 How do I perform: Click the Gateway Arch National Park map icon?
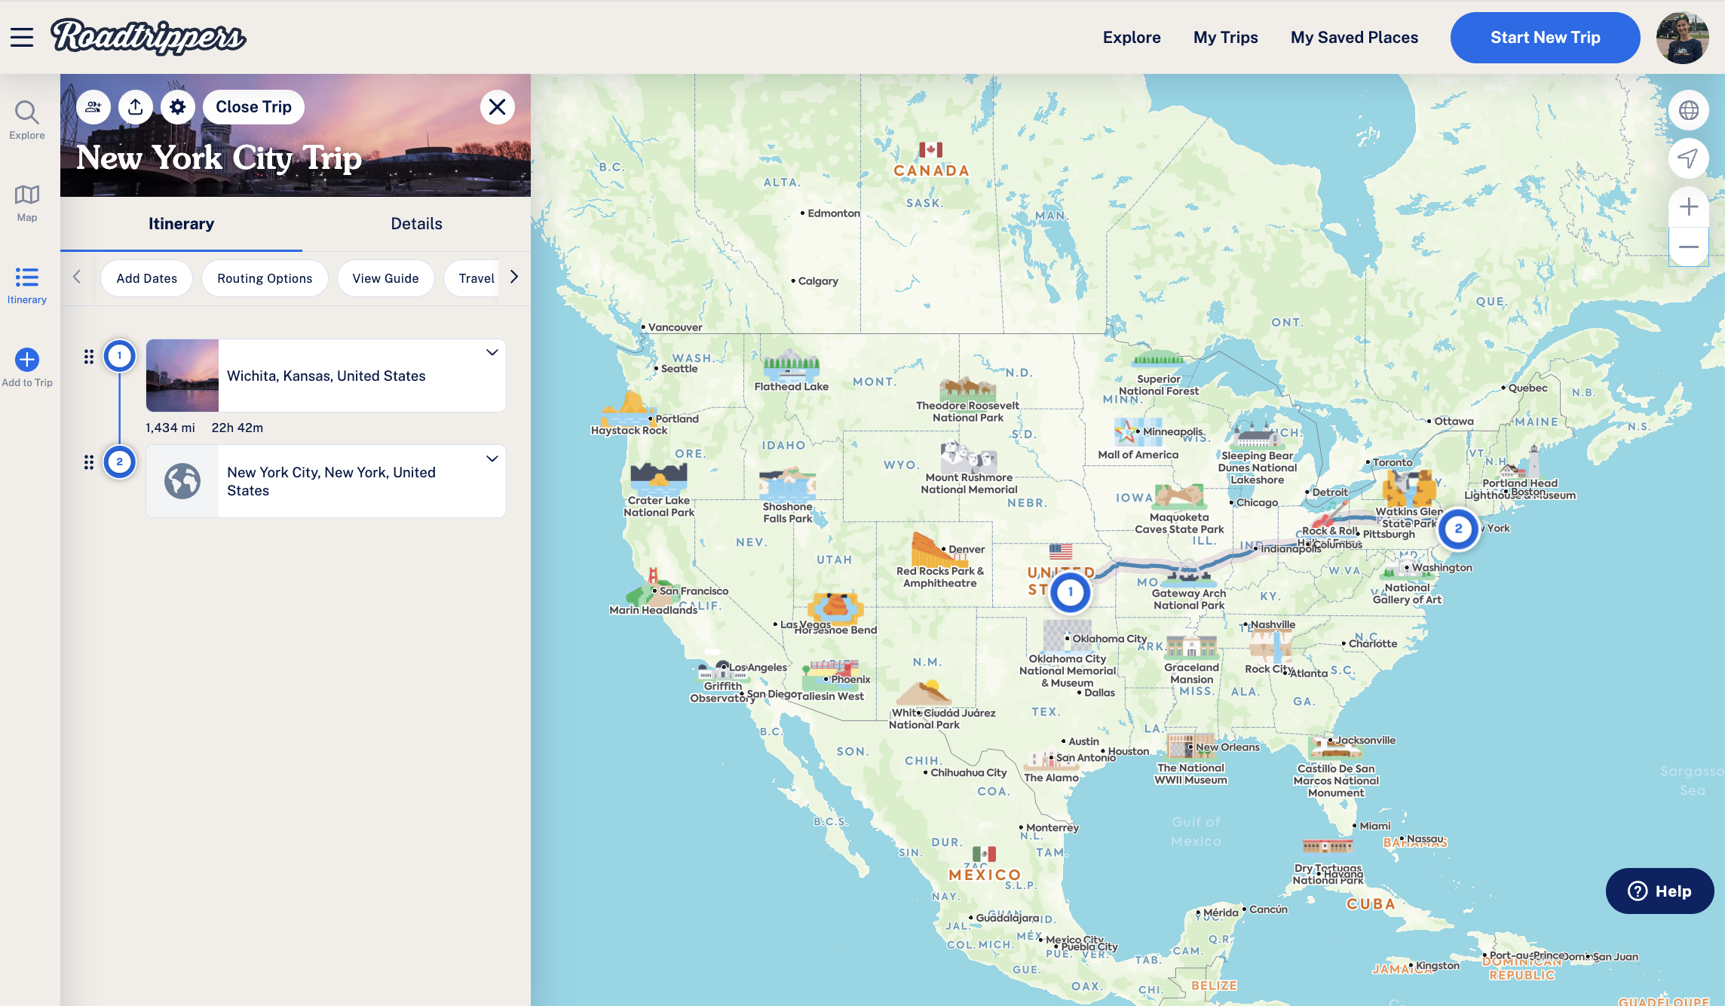coord(1189,575)
